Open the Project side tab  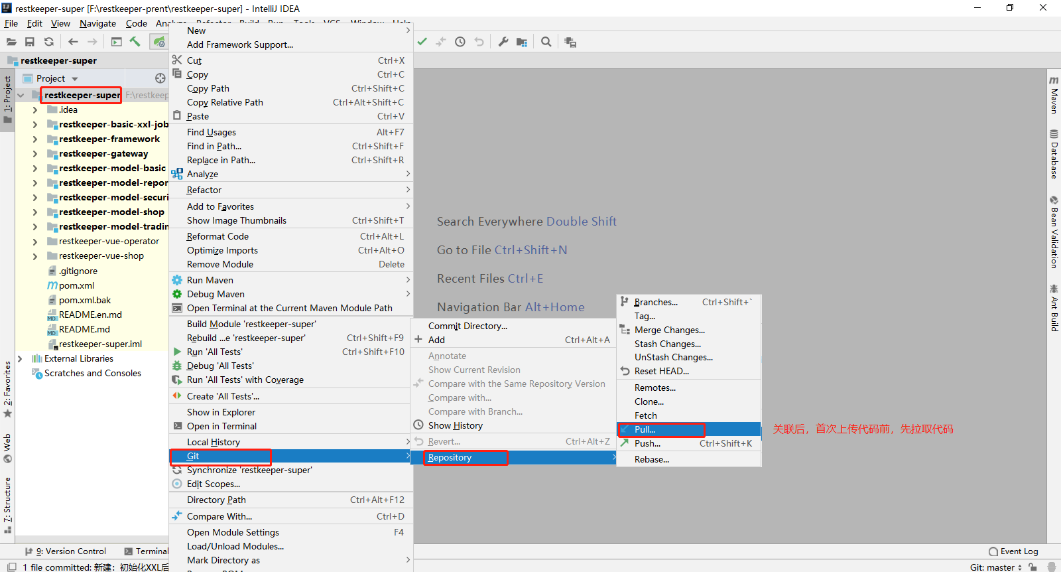click(x=7, y=100)
